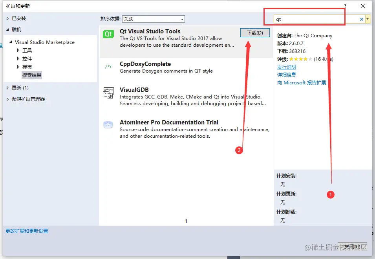Image resolution: width=375 pixels, height=259 pixels.
Task: Select the 更新 (1) label
Action: coord(20,88)
